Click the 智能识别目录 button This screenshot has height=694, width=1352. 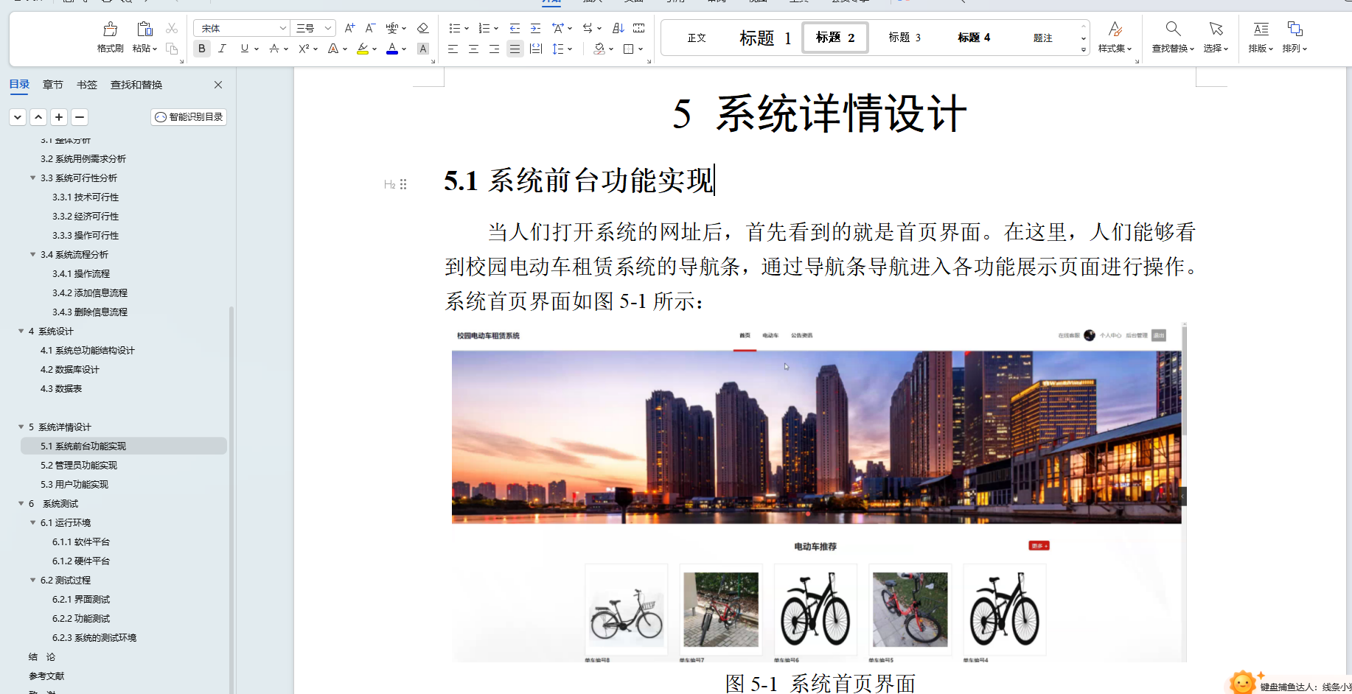tap(189, 117)
